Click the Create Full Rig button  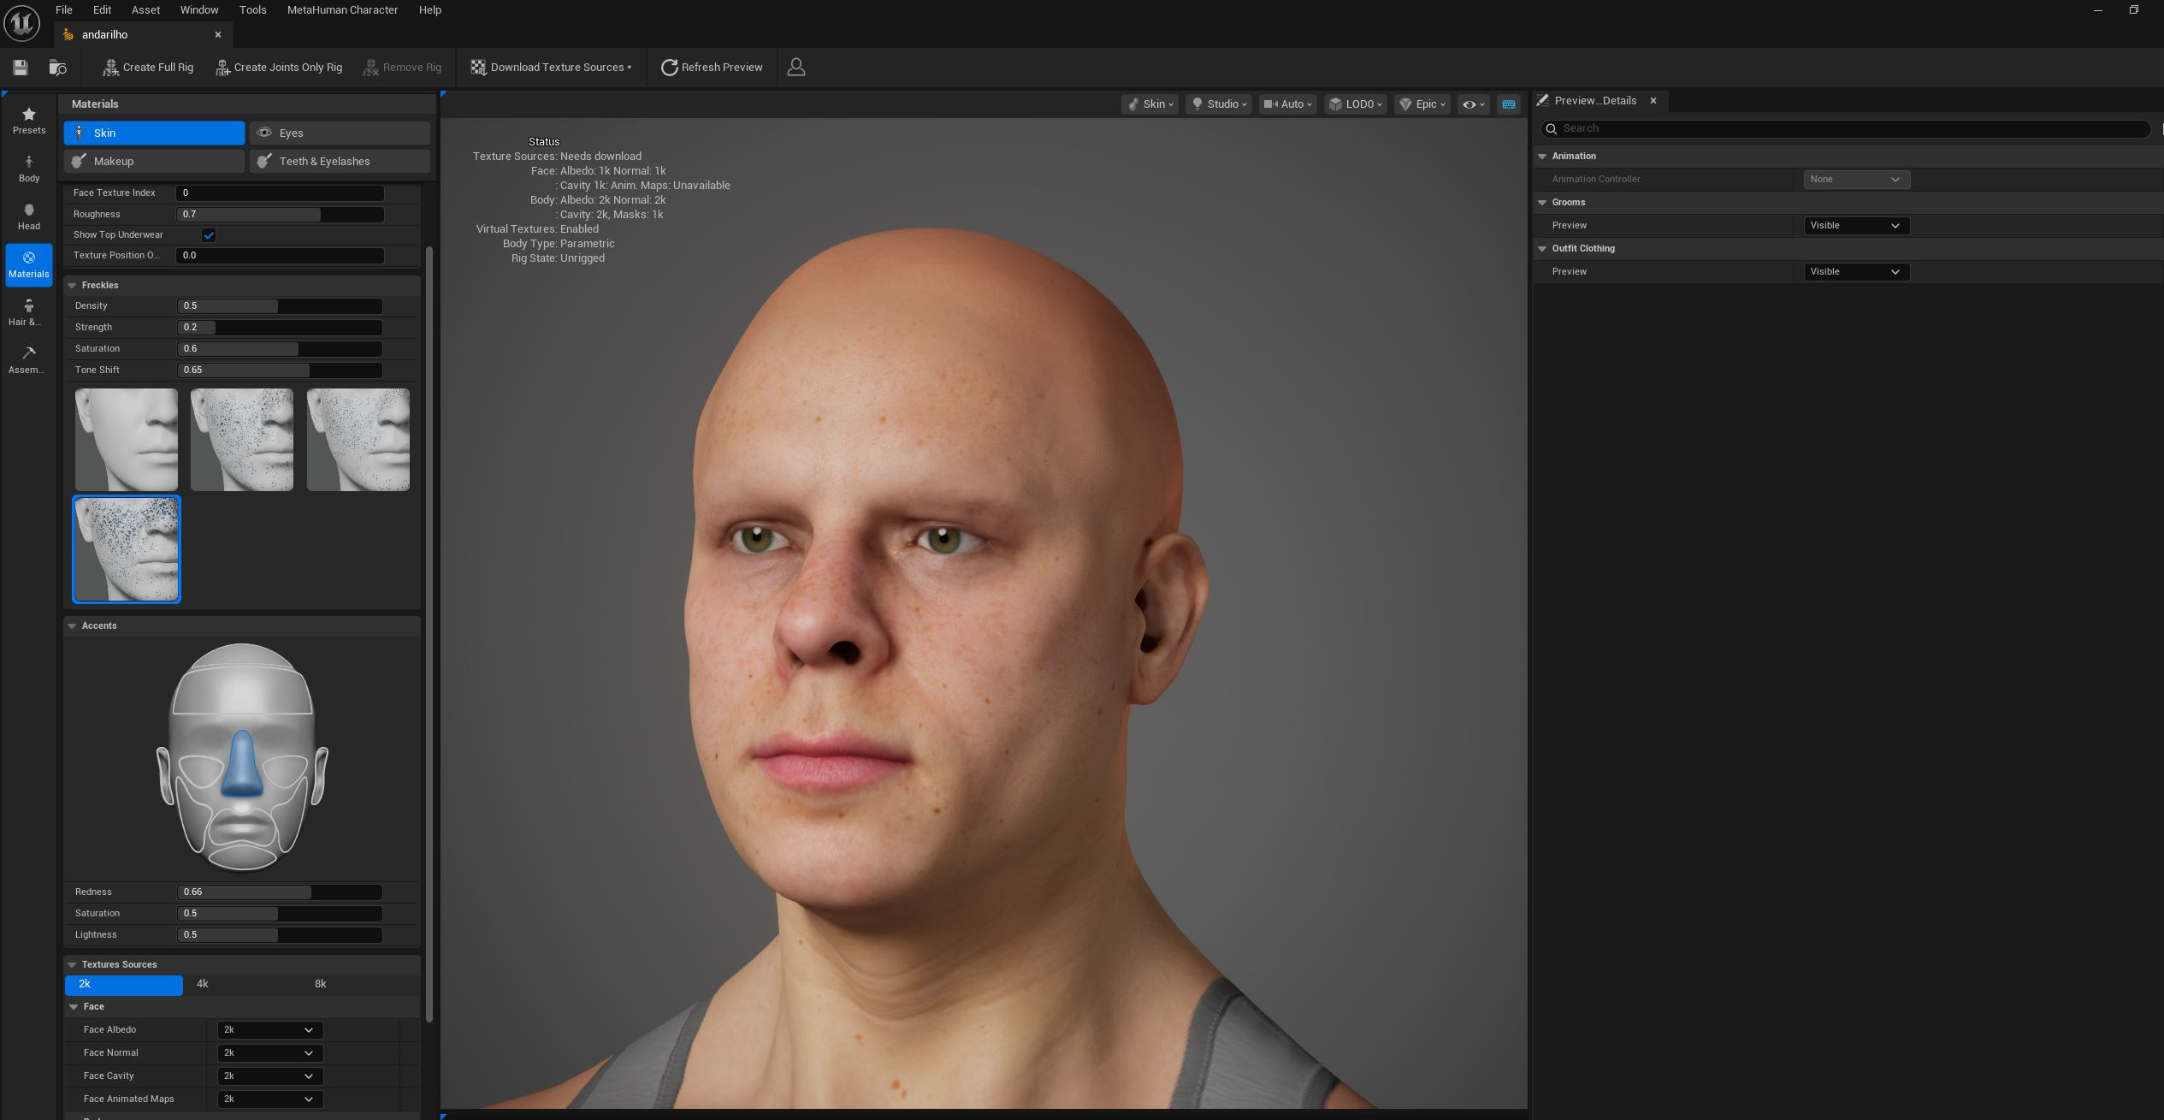tap(148, 67)
